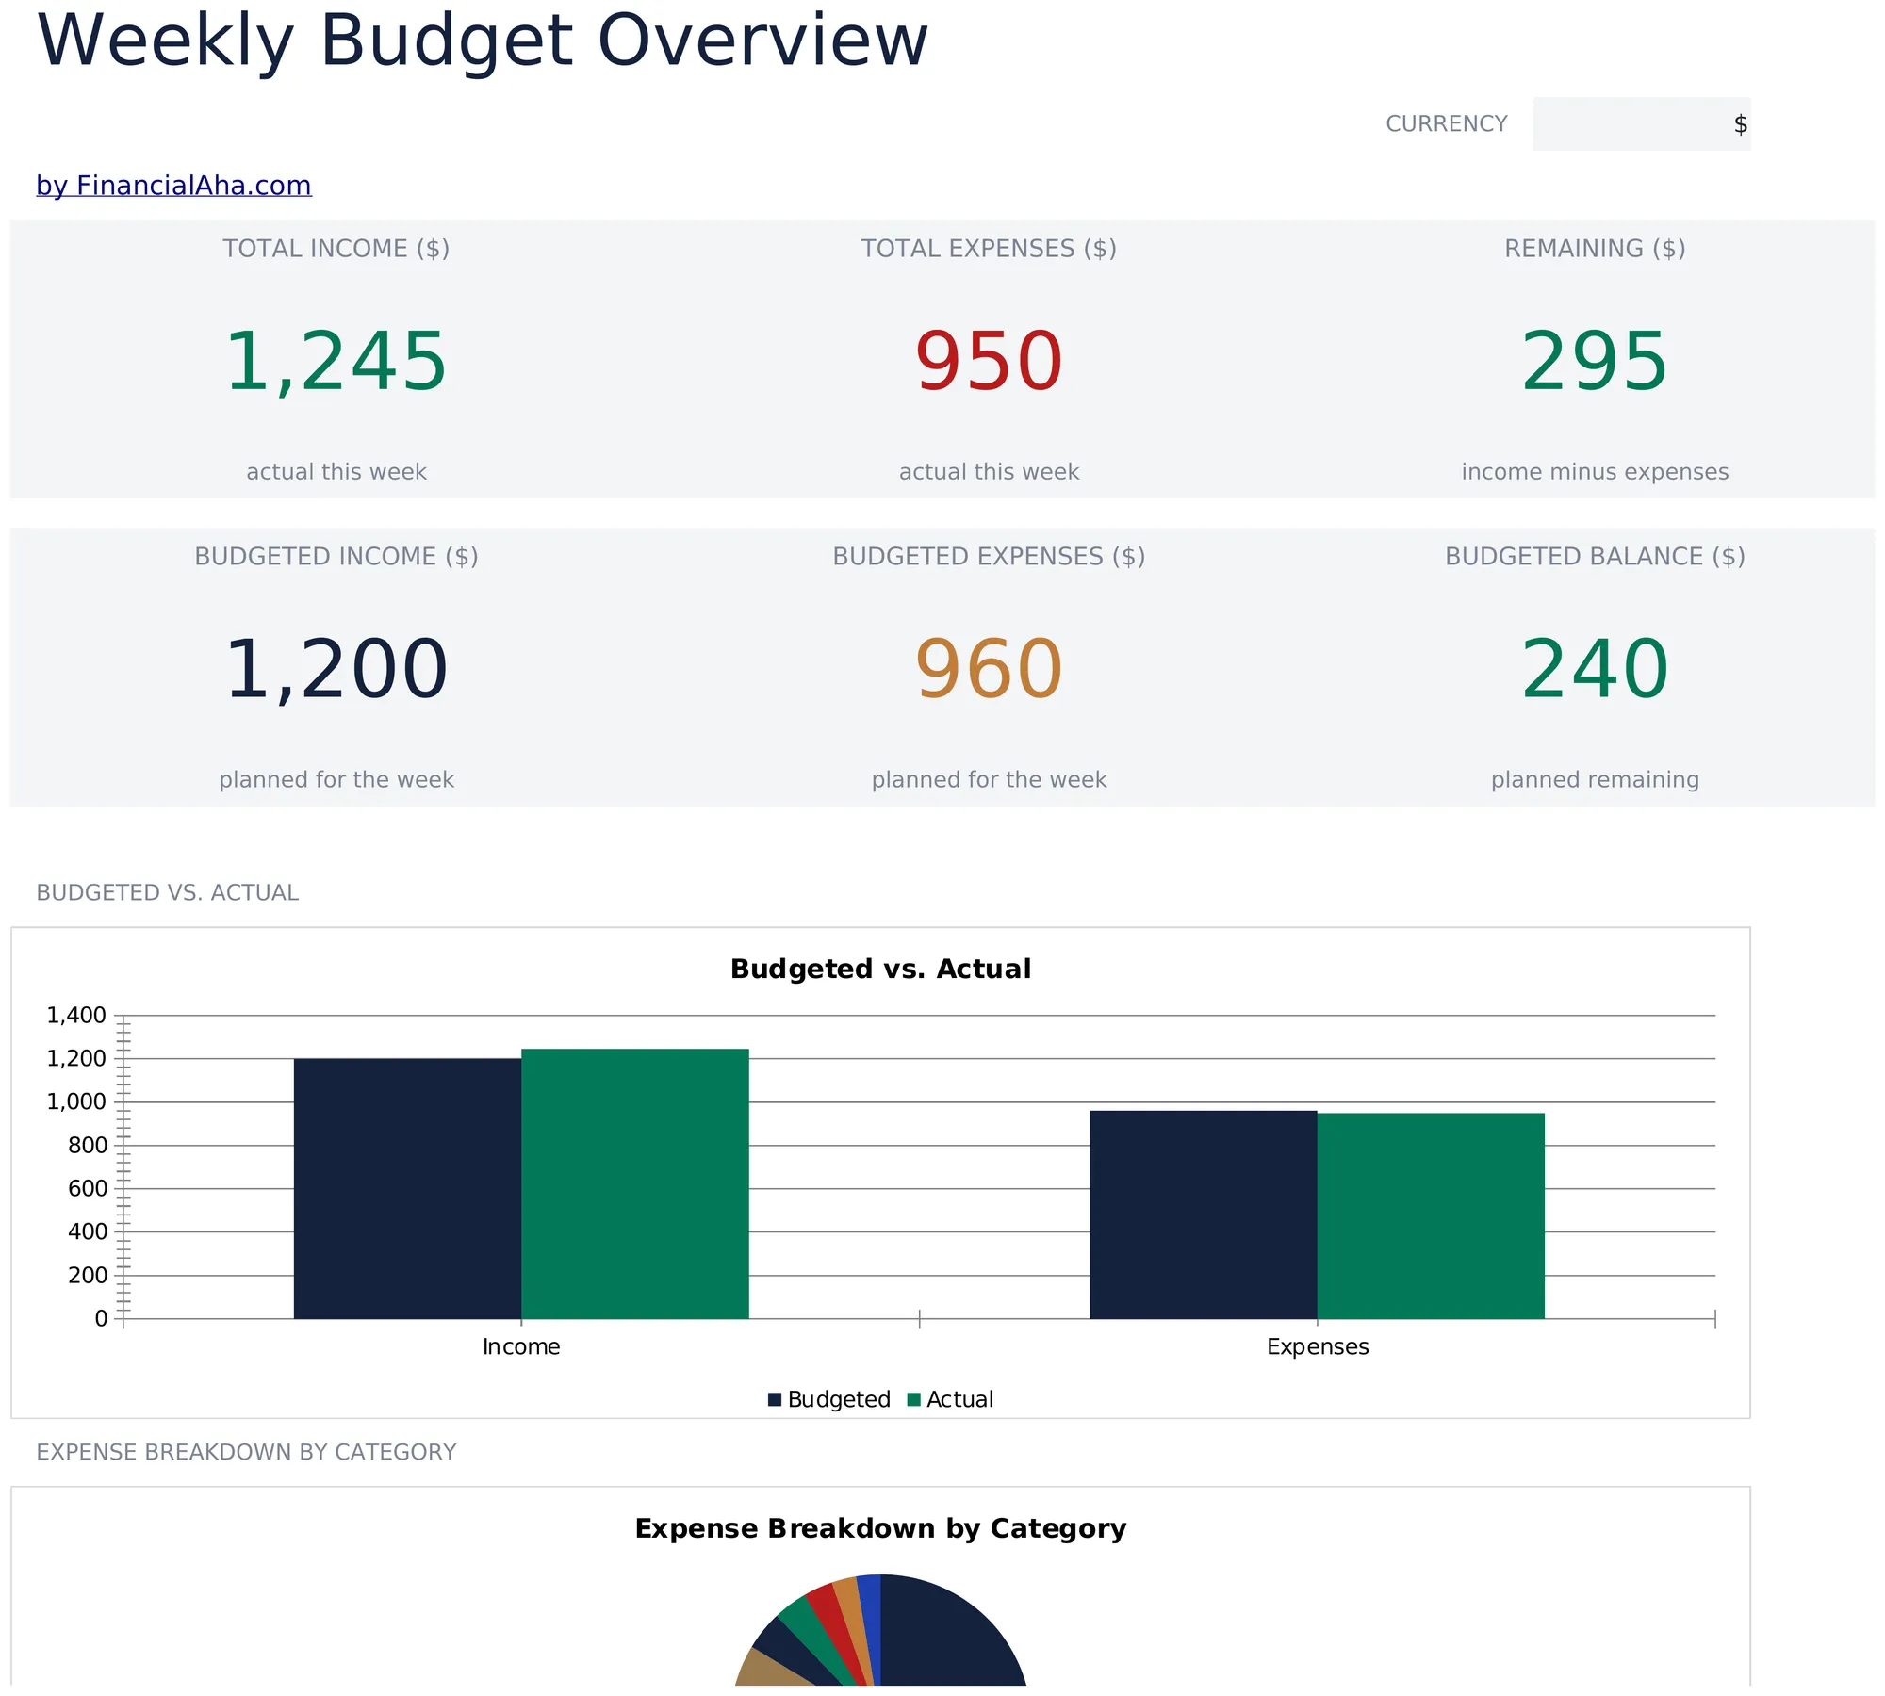1885x1696 pixels.
Task: Select the REMAINING ($) heading
Action: tap(1595, 249)
